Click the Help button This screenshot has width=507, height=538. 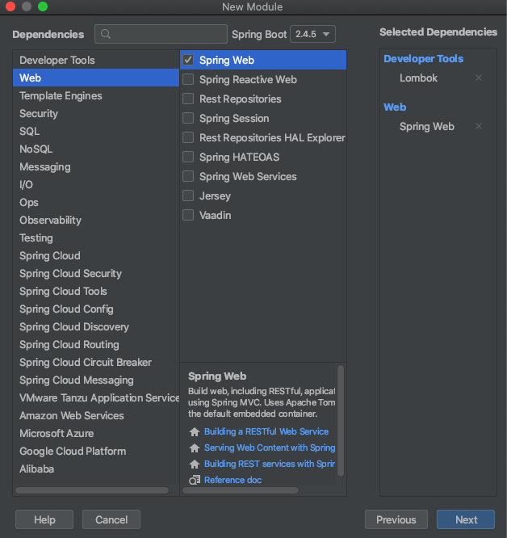[x=44, y=519]
